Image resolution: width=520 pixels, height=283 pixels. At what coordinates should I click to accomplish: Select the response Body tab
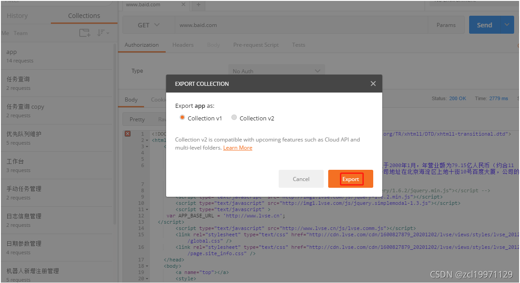(x=131, y=100)
